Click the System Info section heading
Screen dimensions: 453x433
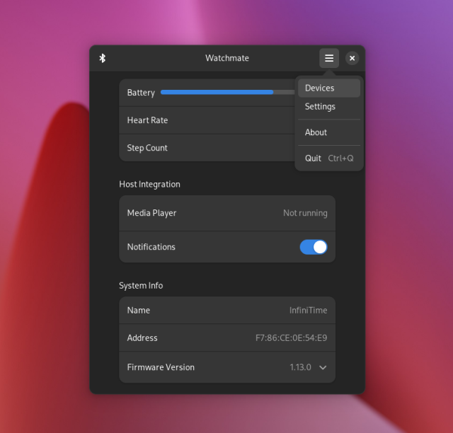(141, 286)
